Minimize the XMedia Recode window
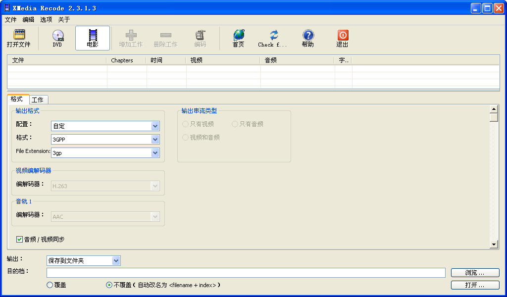Screen dimensions: 507x297 coord(476,8)
